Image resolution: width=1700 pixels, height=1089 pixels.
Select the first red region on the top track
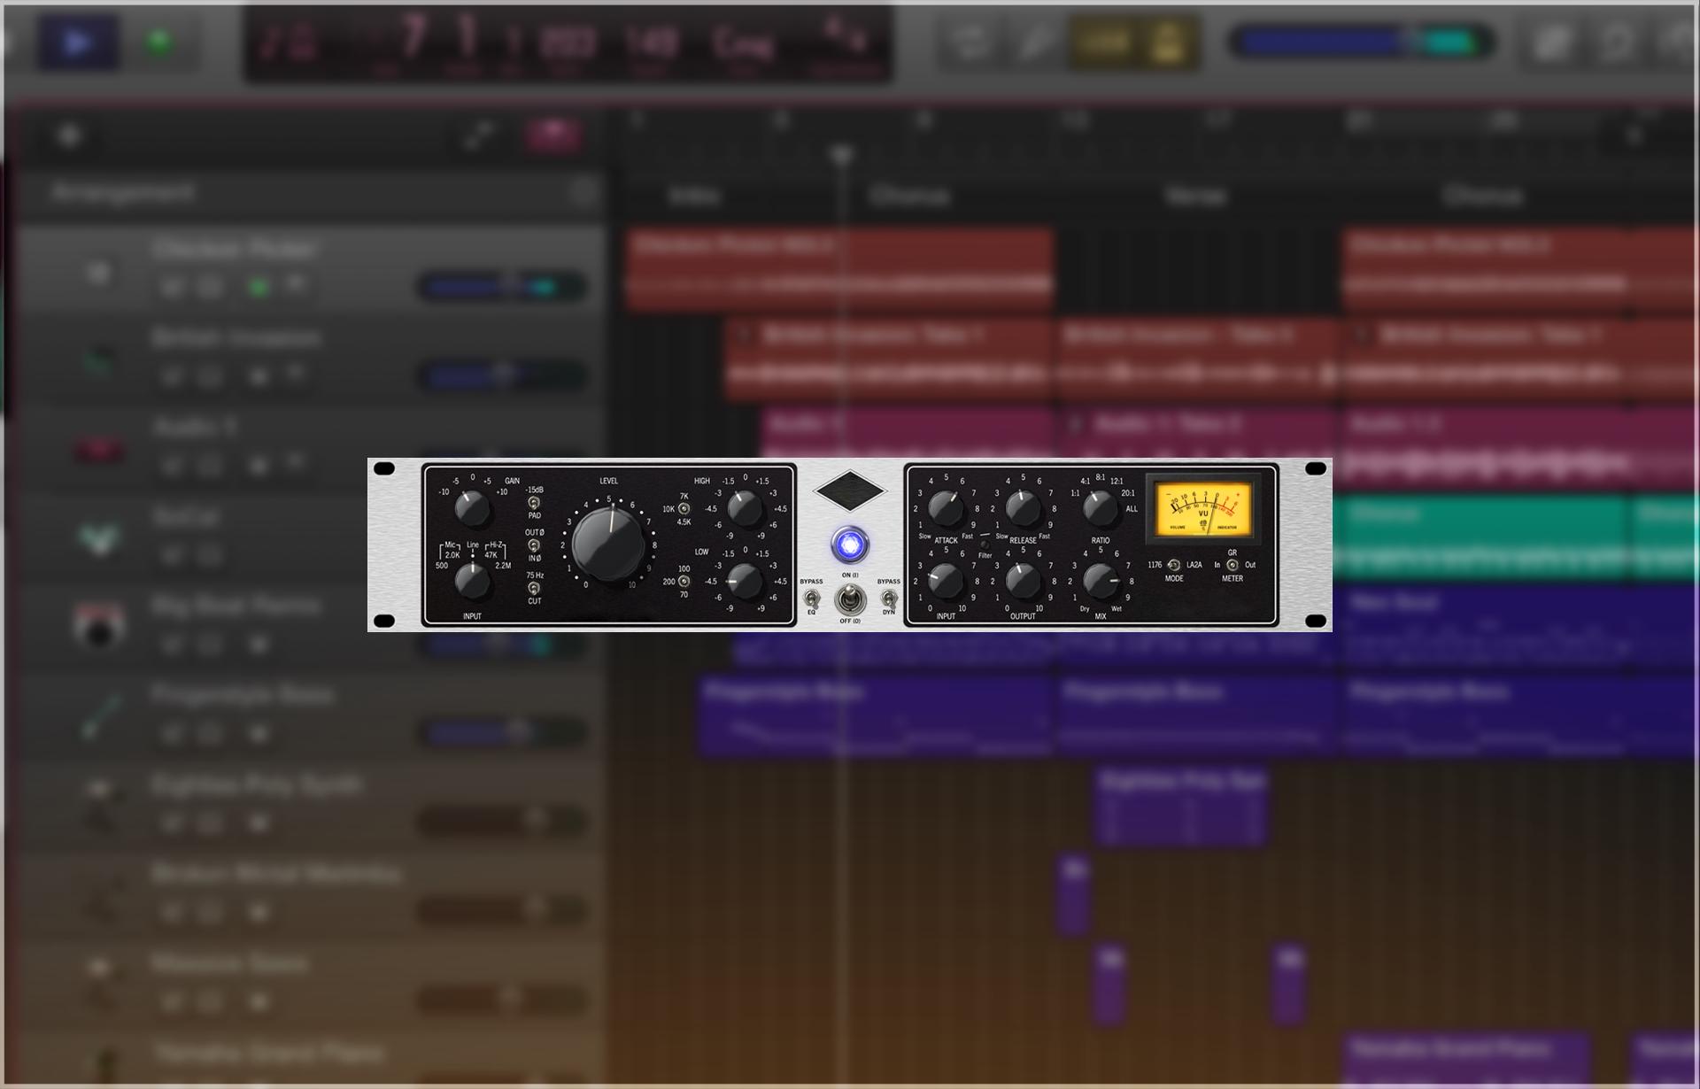(839, 268)
